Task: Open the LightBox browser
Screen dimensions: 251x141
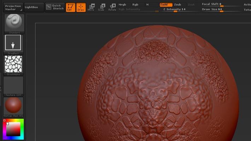Action: click(34, 7)
